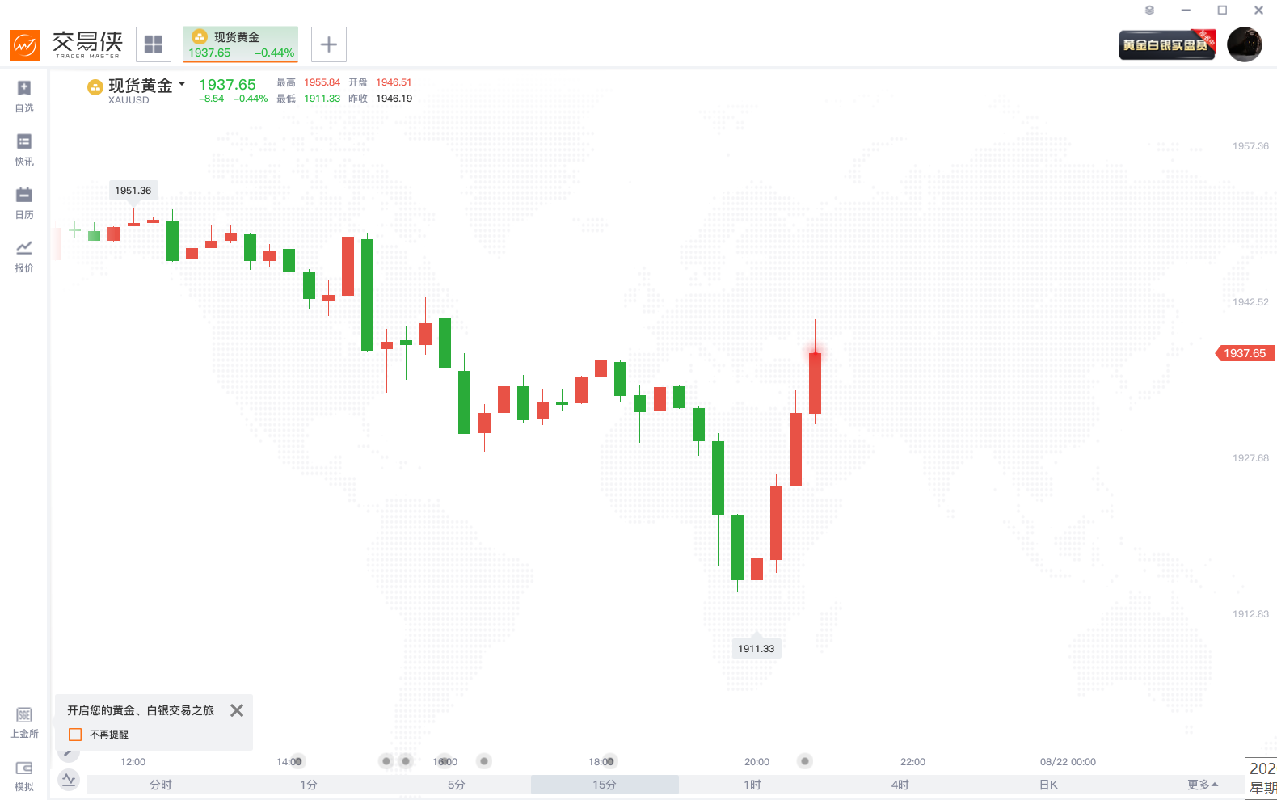Image resolution: width=1277 pixels, height=800 pixels.
Task: Click the 黄金白银实盘员 banner button
Action: [1167, 45]
